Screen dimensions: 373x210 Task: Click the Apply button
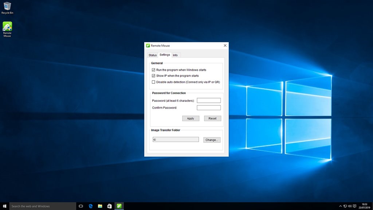click(x=191, y=118)
